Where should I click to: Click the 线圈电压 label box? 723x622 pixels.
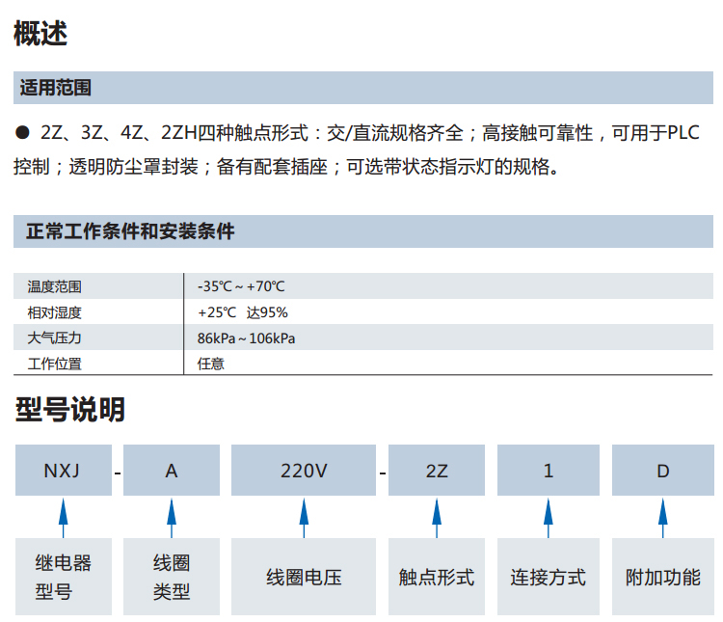[304, 578]
